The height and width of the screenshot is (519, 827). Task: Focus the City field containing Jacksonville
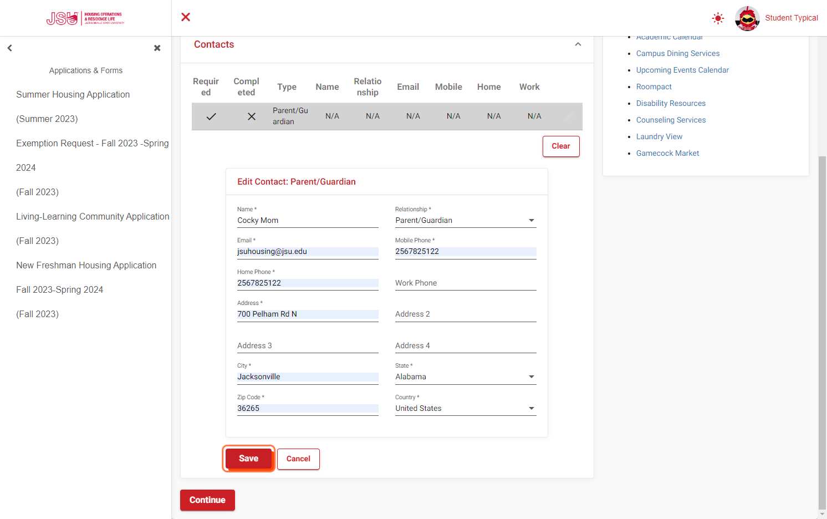click(x=308, y=377)
